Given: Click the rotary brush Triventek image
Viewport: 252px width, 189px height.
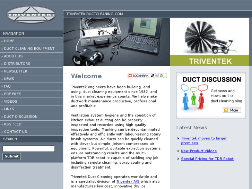Looking at the screenshot, I should [x=210, y=42].
